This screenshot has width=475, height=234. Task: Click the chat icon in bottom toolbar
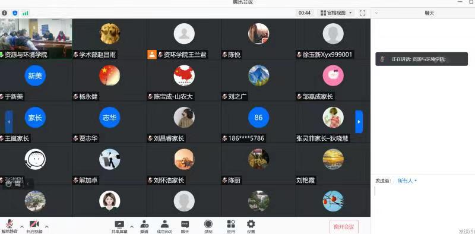pos(185,224)
